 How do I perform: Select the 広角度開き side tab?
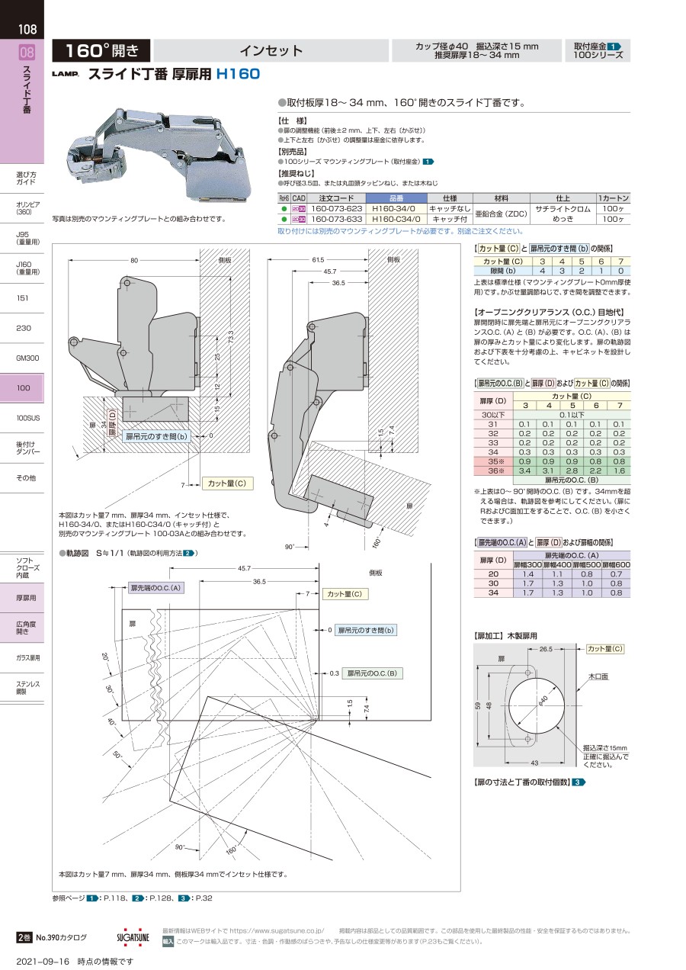pos(25,628)
